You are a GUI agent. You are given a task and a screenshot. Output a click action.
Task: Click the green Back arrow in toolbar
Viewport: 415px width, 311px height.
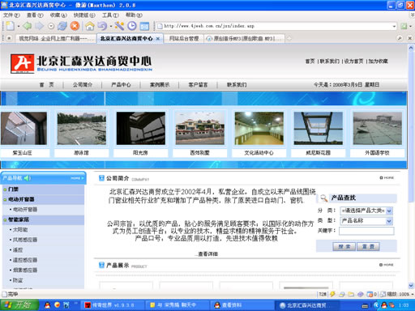click(28, 26)
